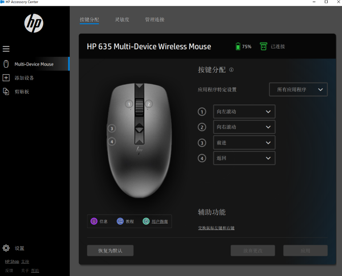Screen dimensions: 342x276
Task: Click the blue 教程 tutorial icon
Action: tap(120, 221)
